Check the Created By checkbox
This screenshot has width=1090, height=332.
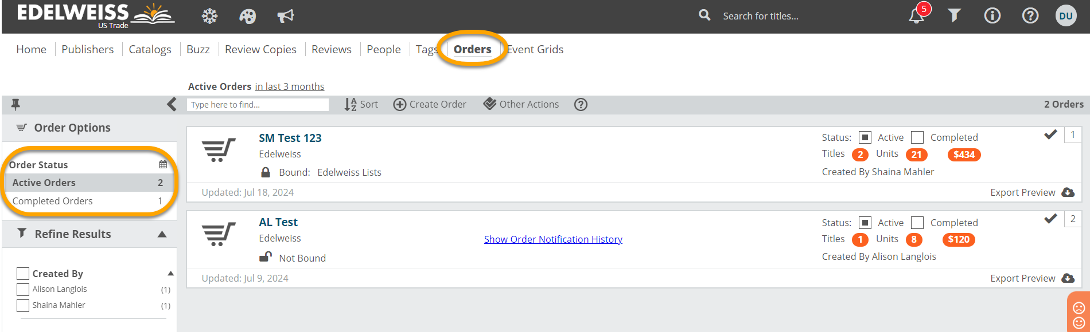pyautogui.click(x=23, y=274)
